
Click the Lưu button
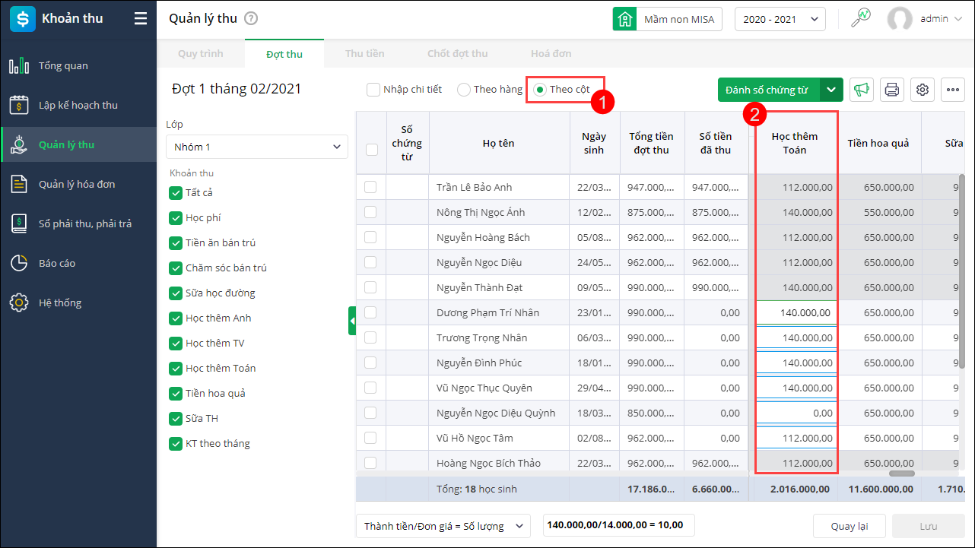pos(928,526)
